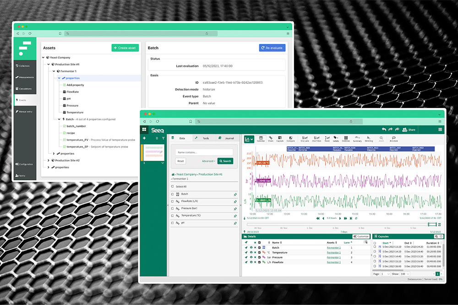The height and width of the screenshot is (305, 458).
Task: Collapse Production Site #1 node
Action: click(49, 64)
